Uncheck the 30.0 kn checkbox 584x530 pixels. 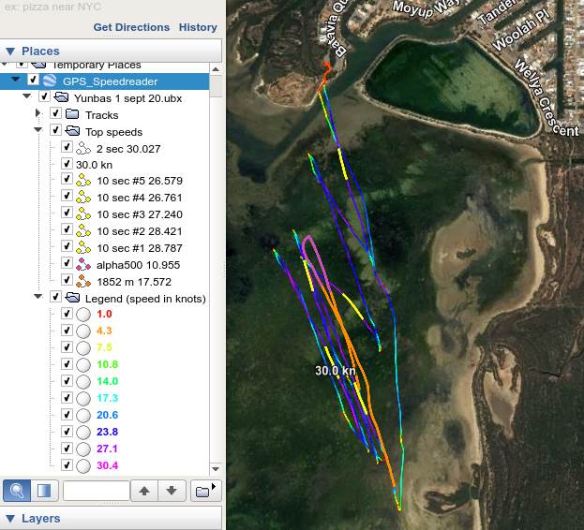67,164
